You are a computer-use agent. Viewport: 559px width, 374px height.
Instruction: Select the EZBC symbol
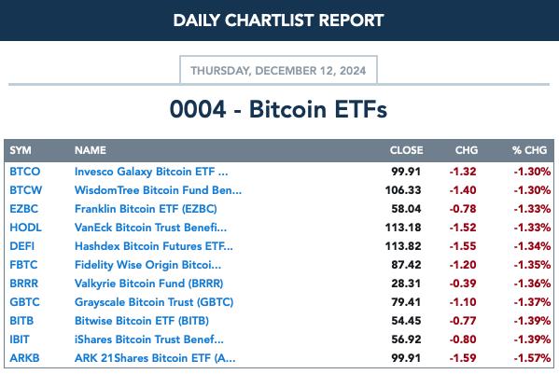coord(23,209)
